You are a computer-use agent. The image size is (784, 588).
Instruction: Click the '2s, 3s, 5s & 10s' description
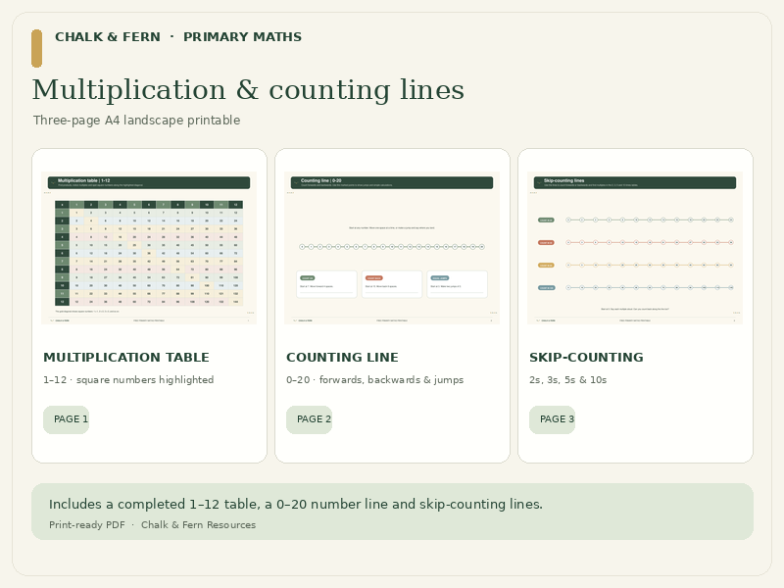(568, 380)
